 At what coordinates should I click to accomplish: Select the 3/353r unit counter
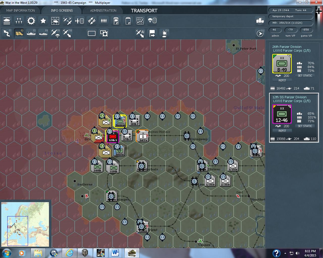click(233, 166)
